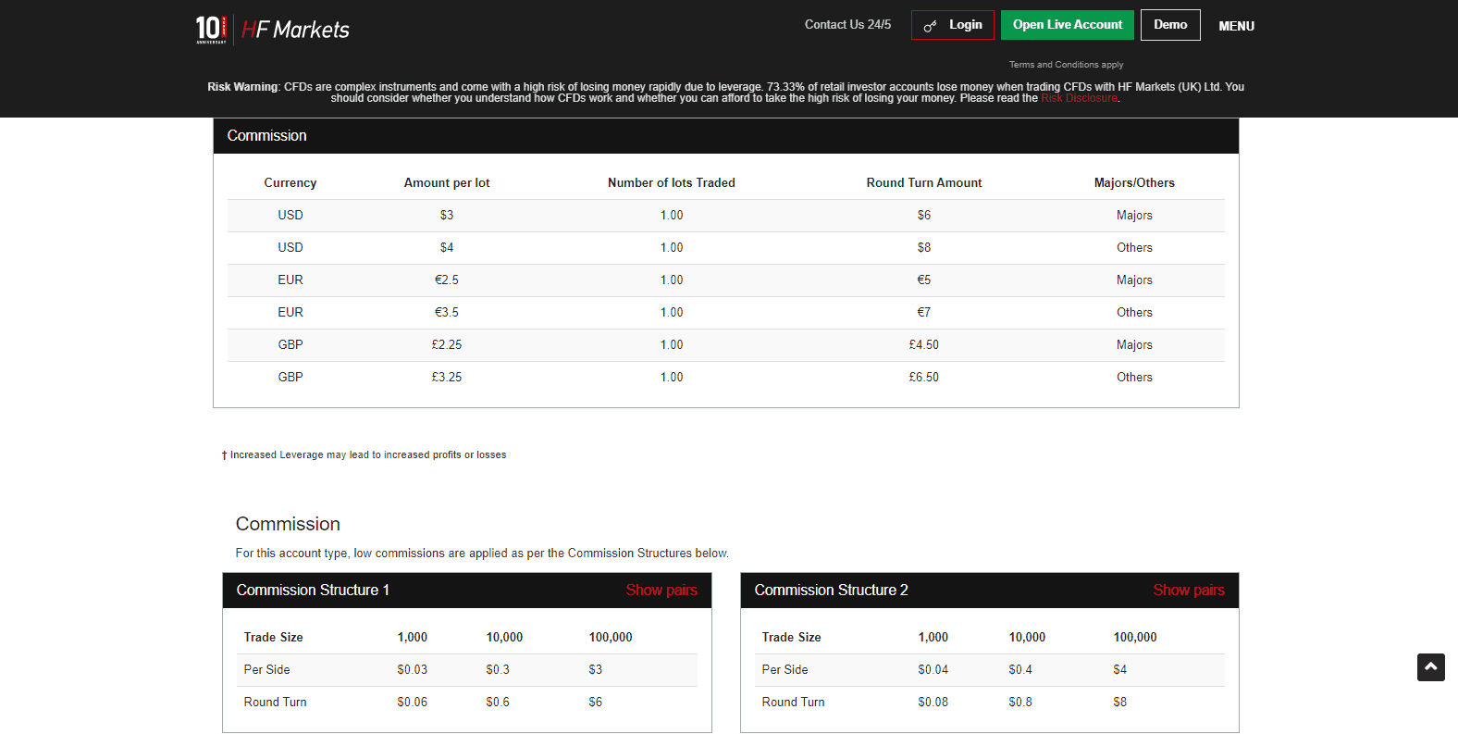1458x734 pixels.
Task: Click the HF Markets logo
Action: click(x=272, y=29)
